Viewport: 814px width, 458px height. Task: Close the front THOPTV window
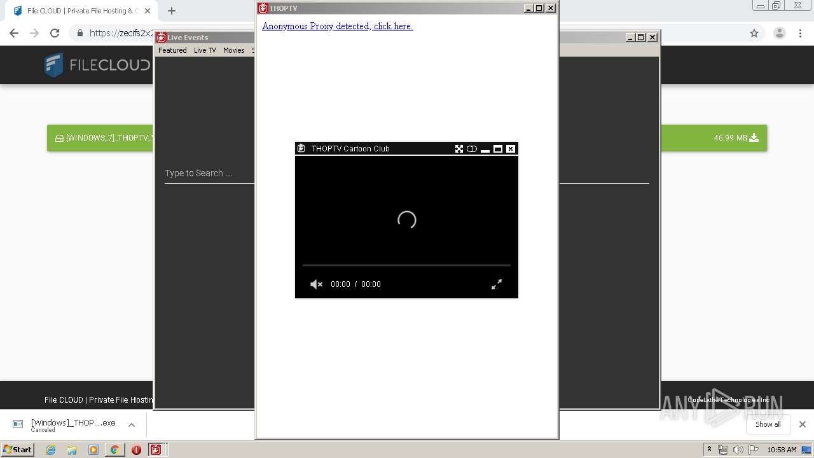coord(551,8)
